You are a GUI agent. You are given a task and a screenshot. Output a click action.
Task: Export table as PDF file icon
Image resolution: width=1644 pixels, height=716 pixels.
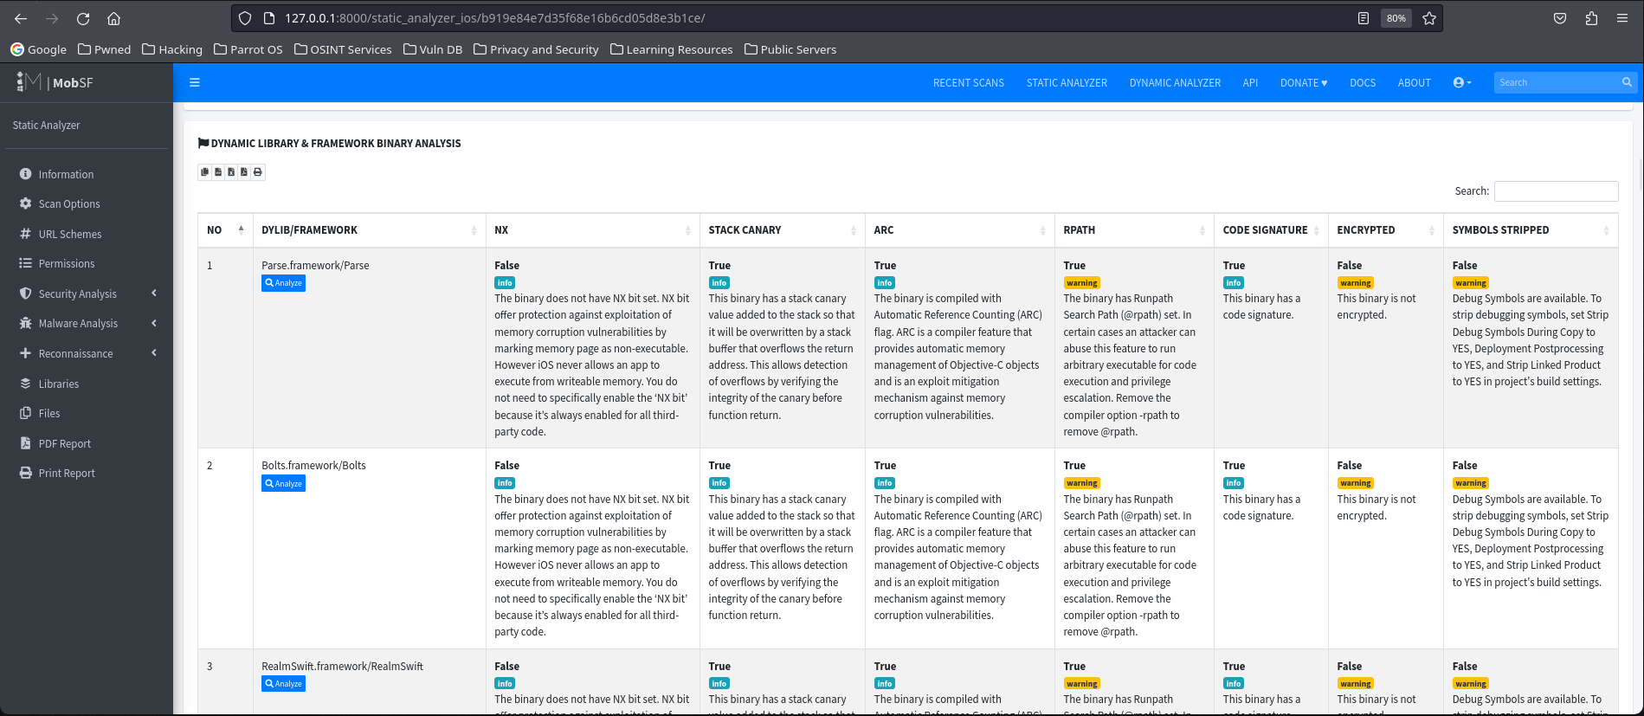(244, 172)
